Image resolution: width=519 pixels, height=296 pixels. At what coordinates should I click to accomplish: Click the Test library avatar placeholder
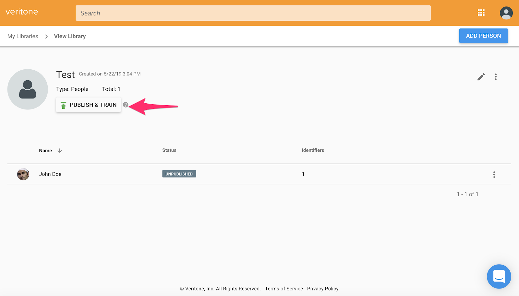[x=28, y=89]
